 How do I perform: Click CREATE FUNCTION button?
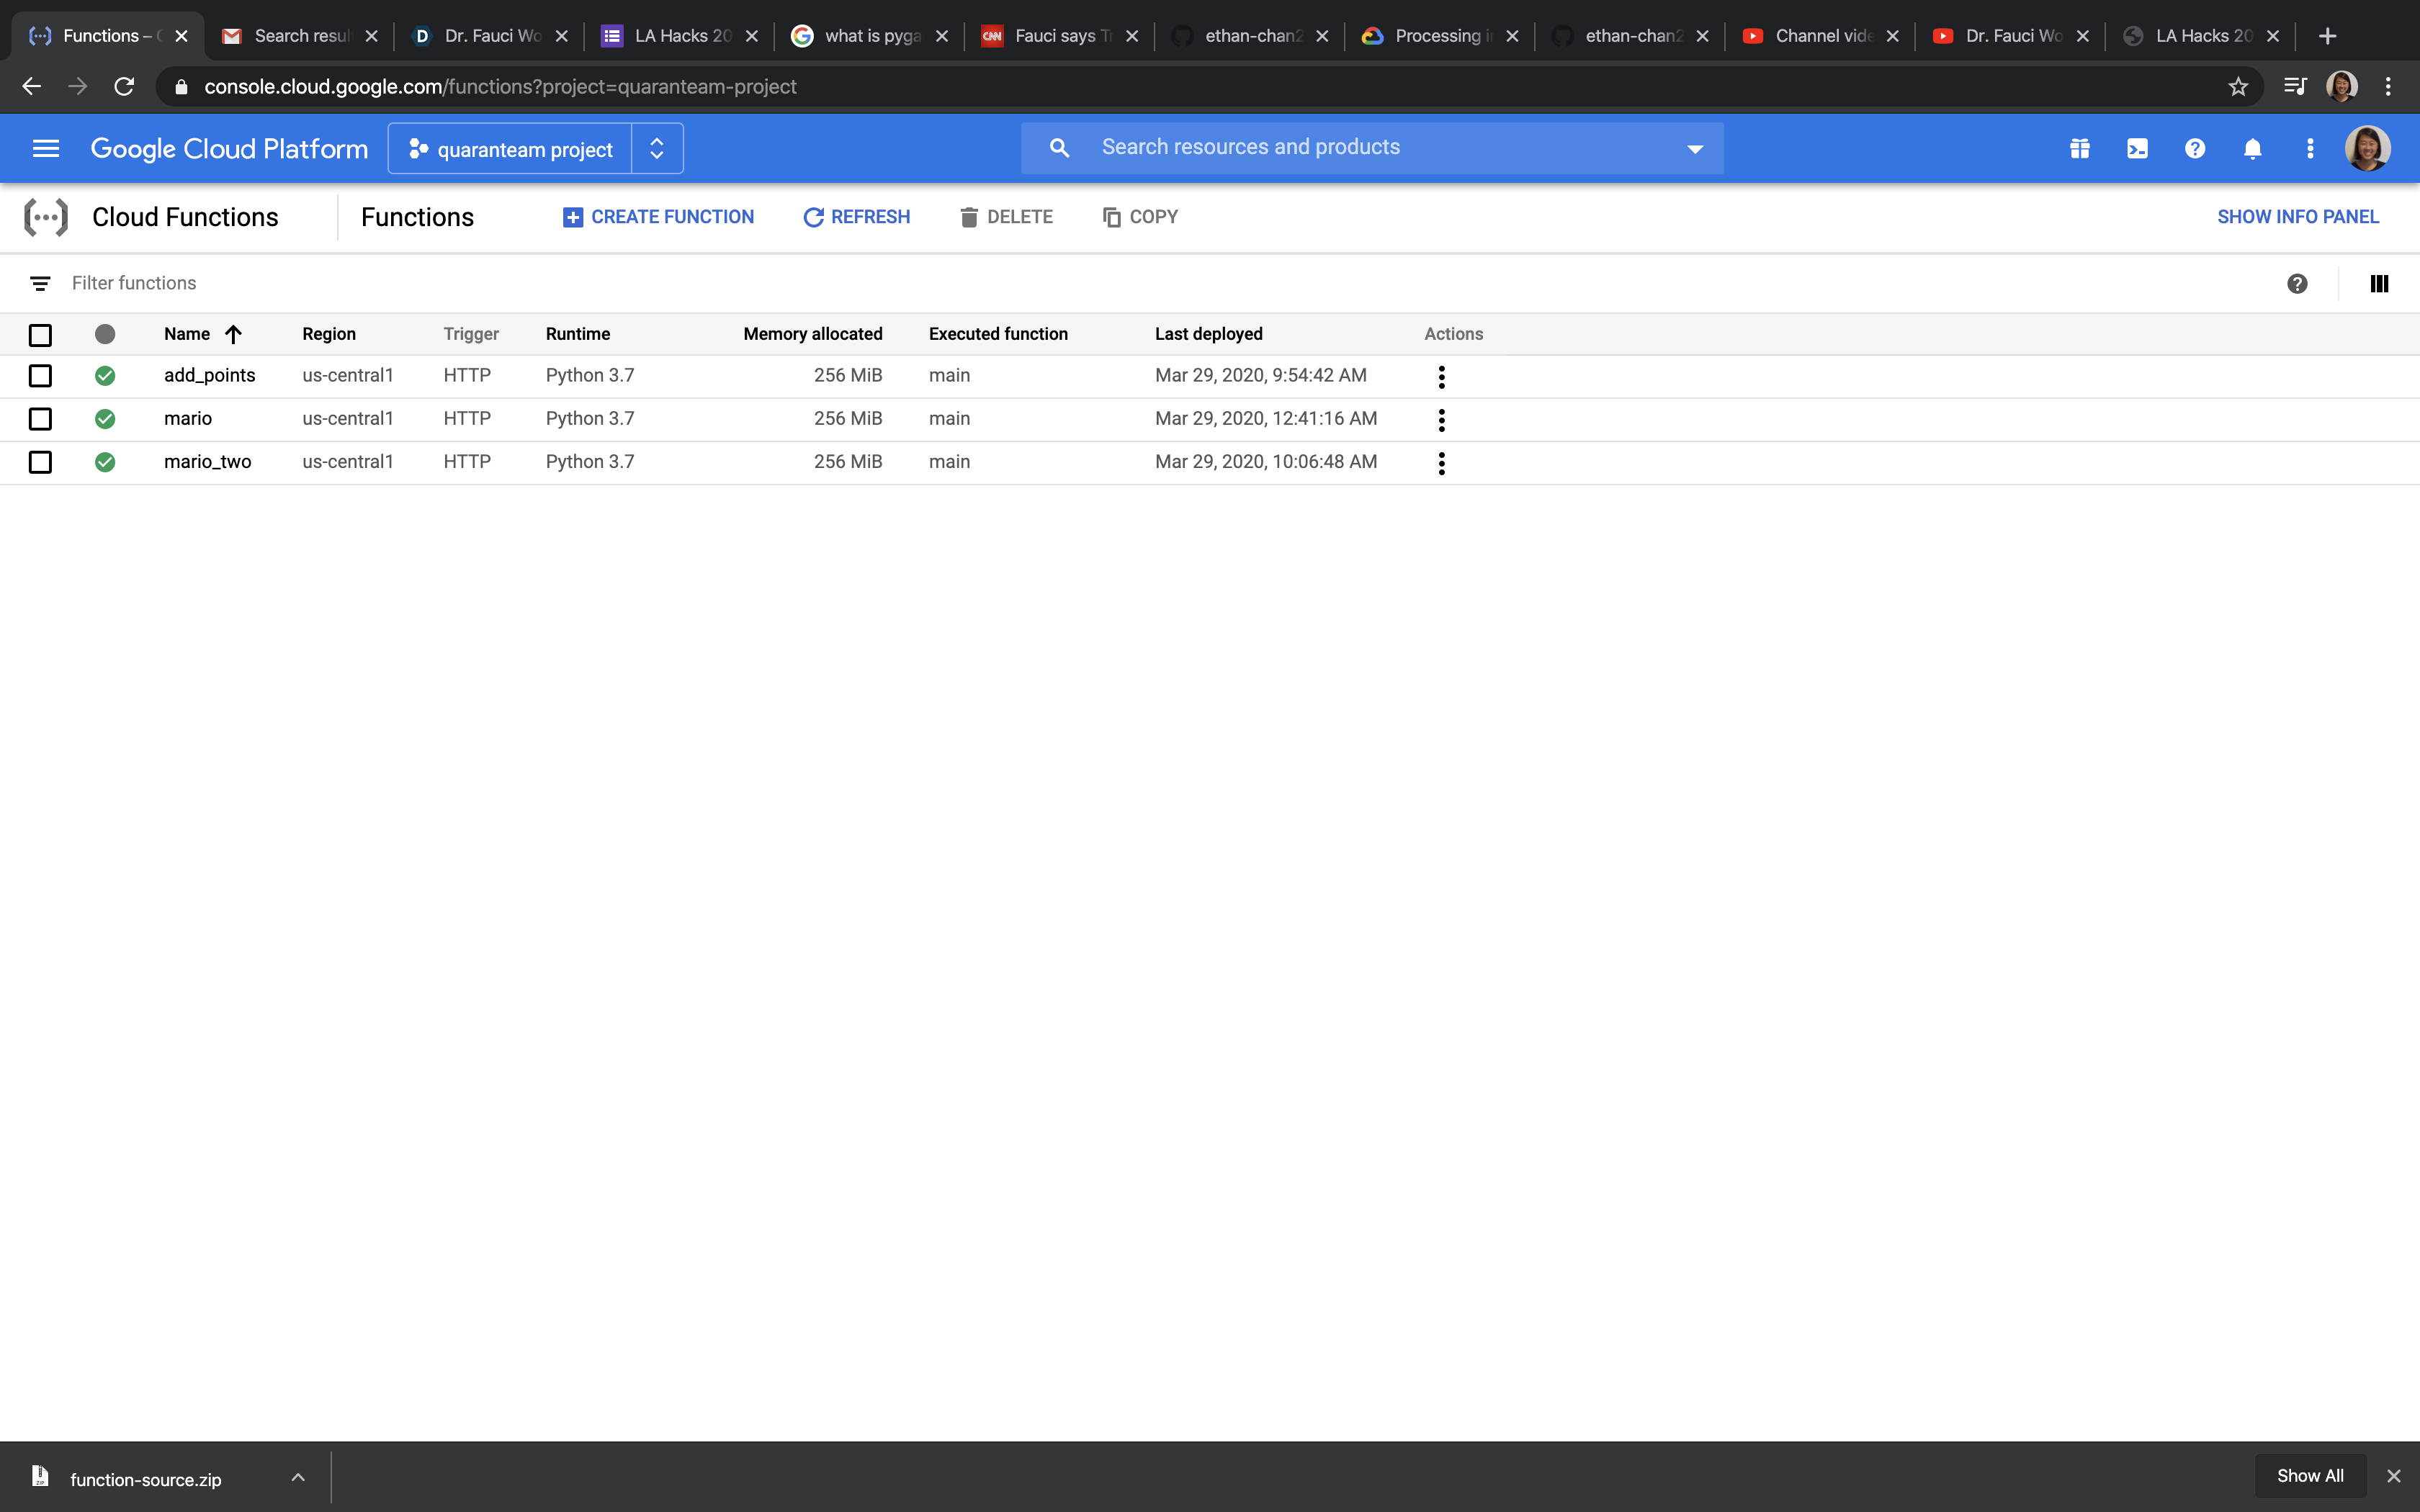click(658, 217)
